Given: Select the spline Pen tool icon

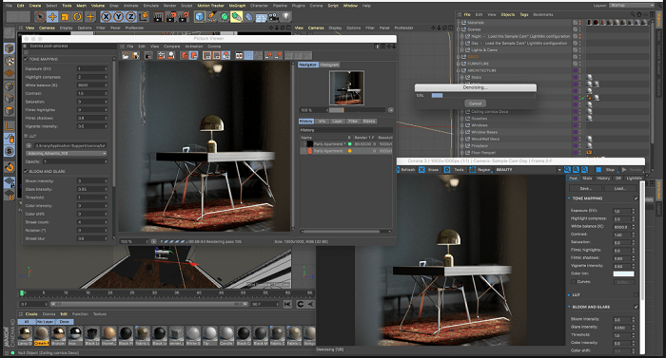Looking at the screenshot, I should (x=212, y=16).
